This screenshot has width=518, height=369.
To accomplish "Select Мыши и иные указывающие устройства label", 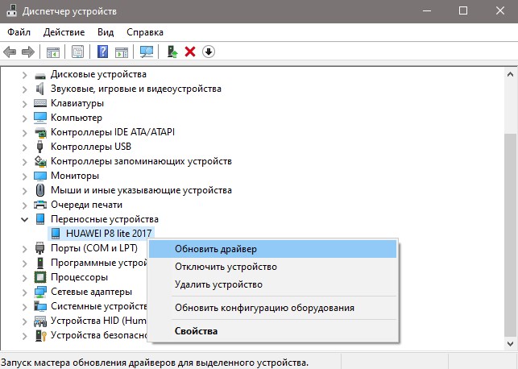I will [x=141, y=190].
